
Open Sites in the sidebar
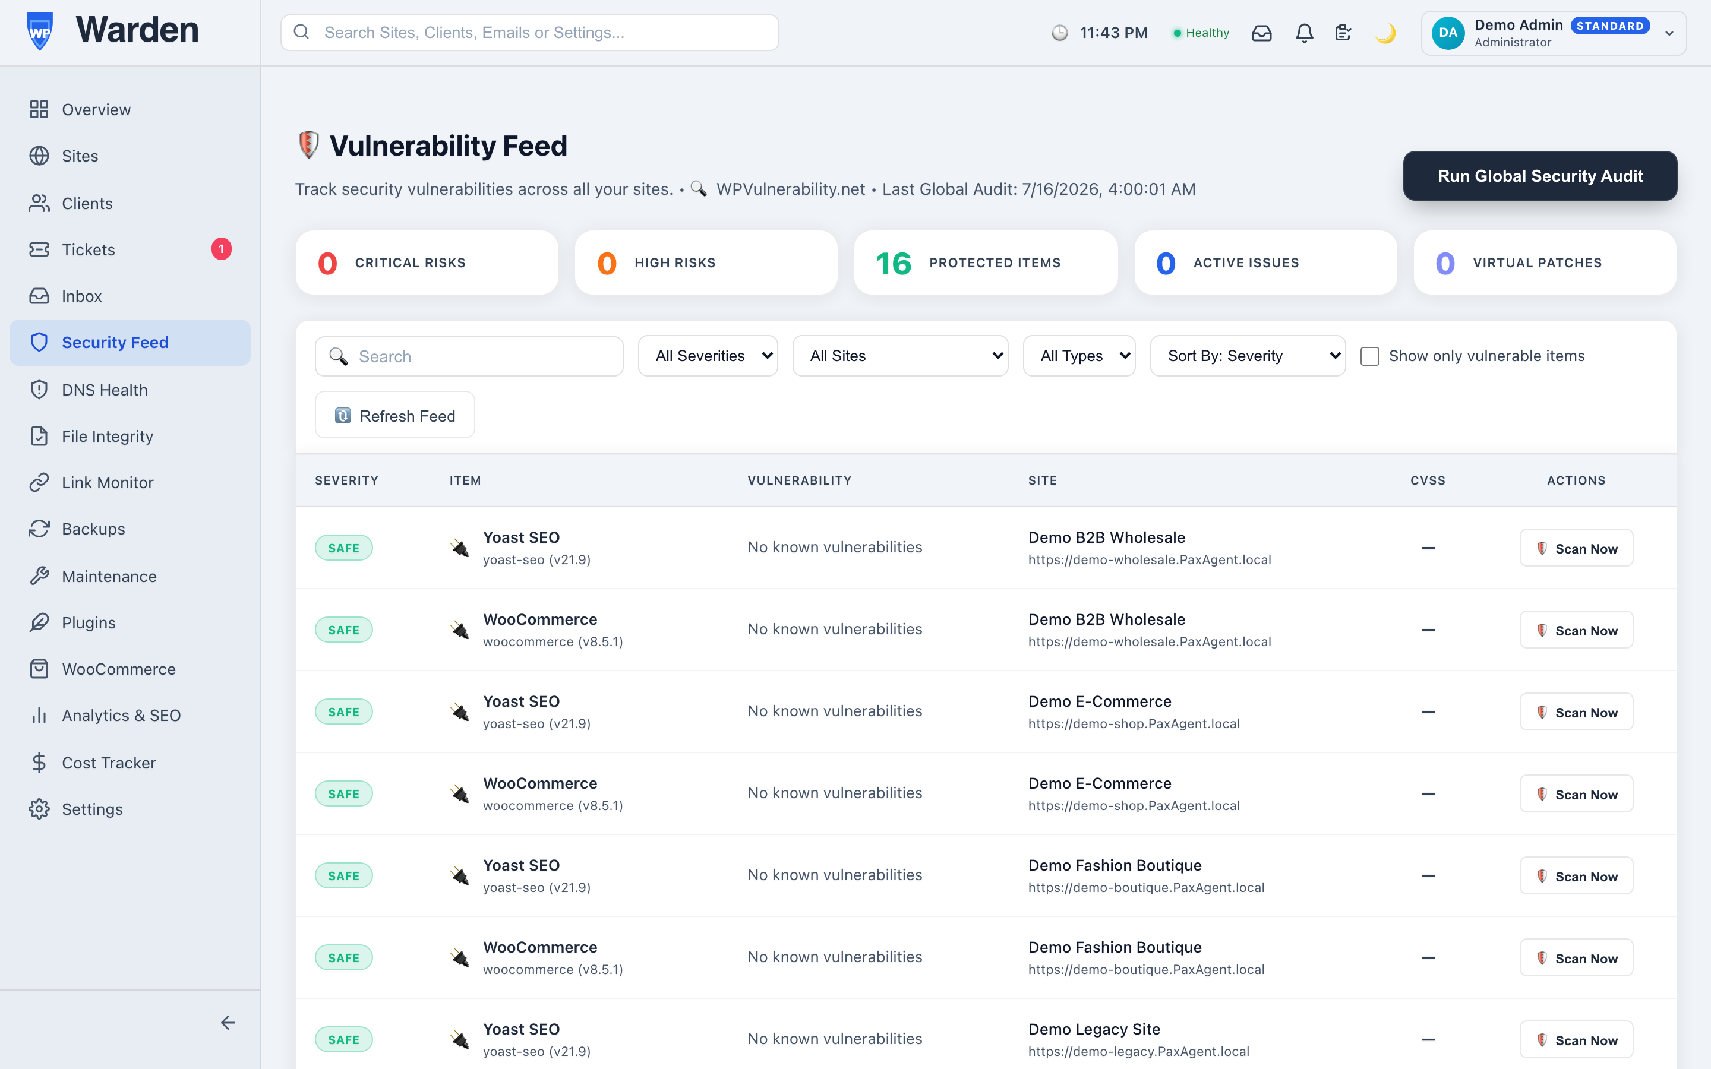tap(130, 156)
